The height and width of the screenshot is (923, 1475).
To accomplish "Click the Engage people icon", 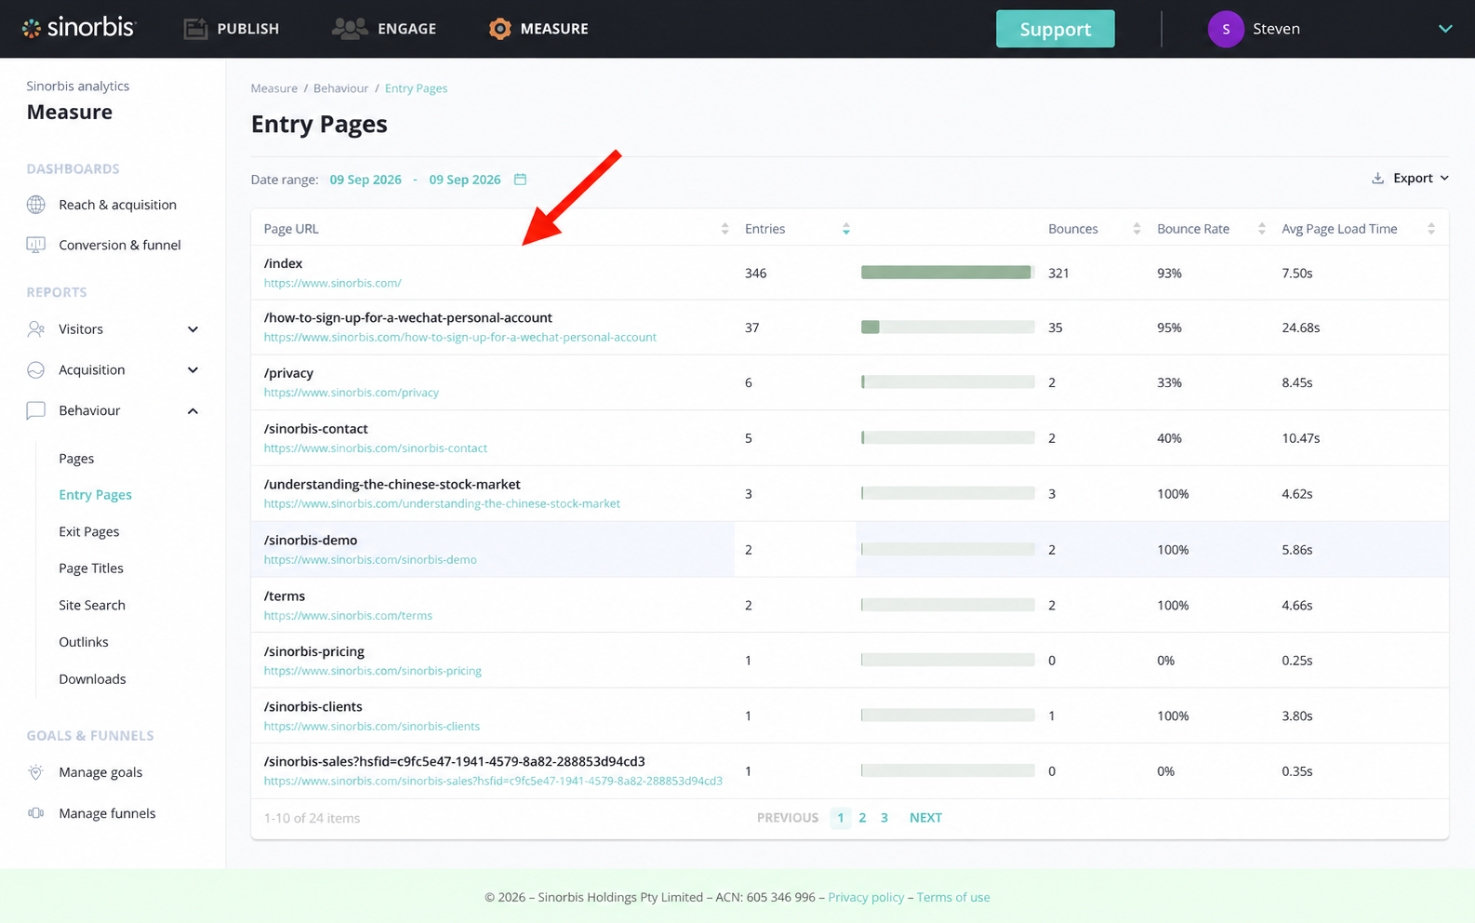I will tap(350, 29).
